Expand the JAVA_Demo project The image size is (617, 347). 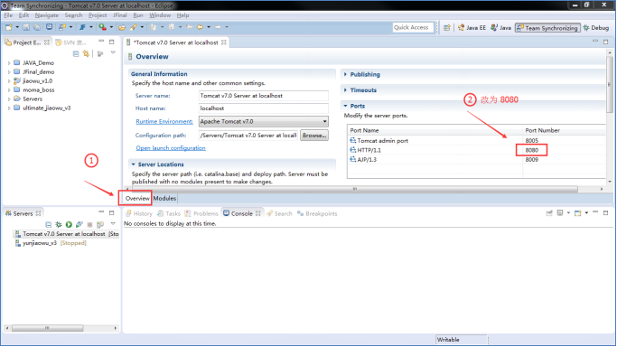[9, 63]
